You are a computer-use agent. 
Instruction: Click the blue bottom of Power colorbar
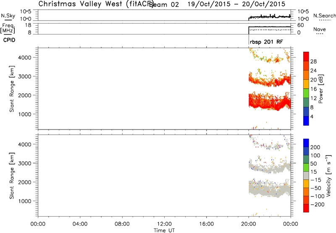coord(306,121)
